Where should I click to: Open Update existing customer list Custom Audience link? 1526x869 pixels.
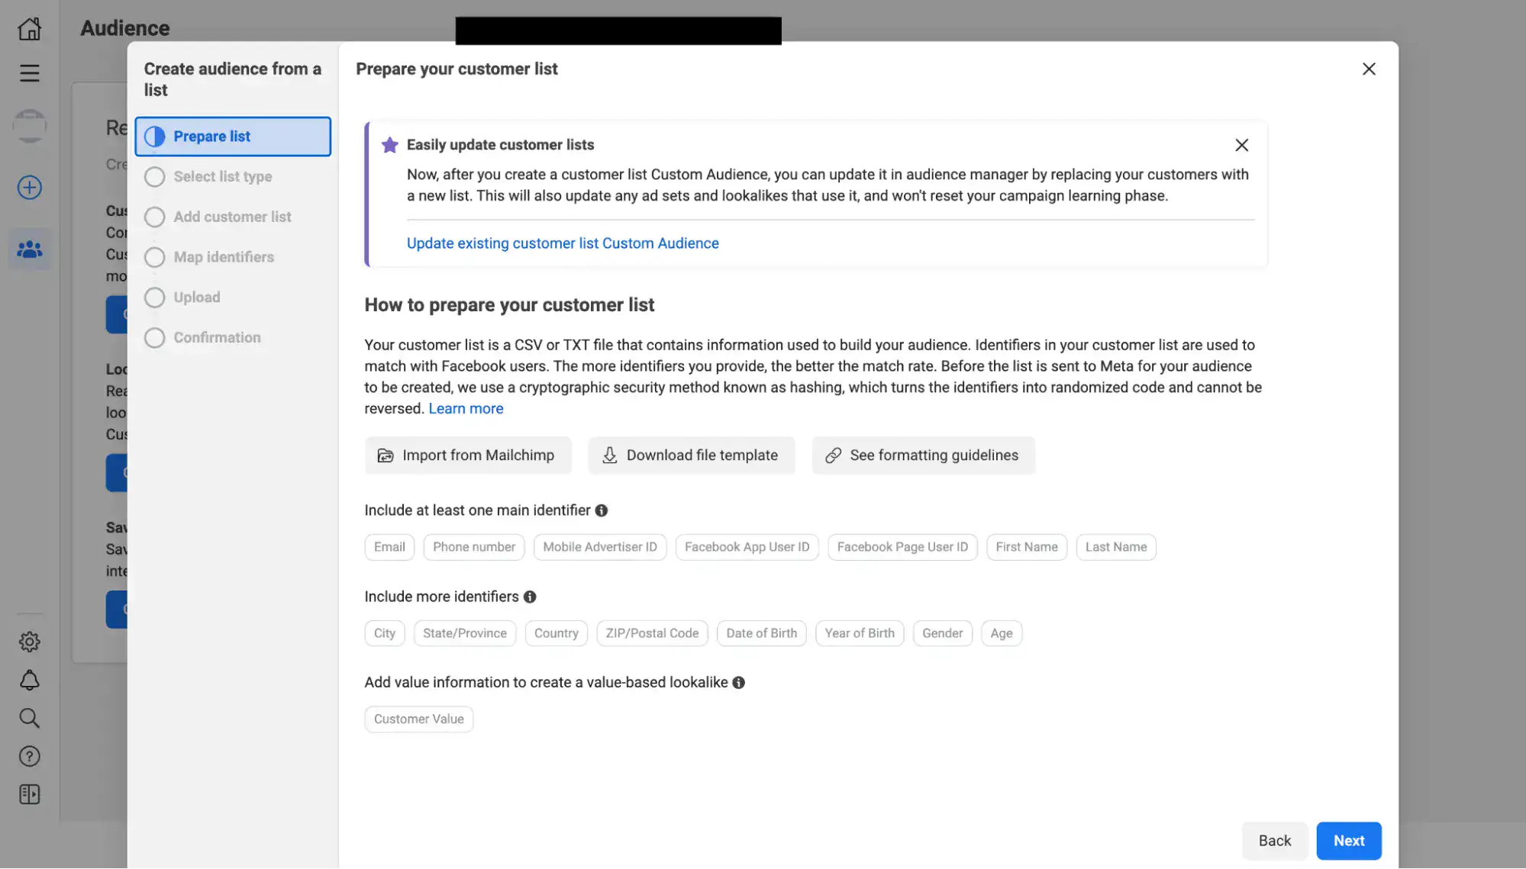point(562,243)
